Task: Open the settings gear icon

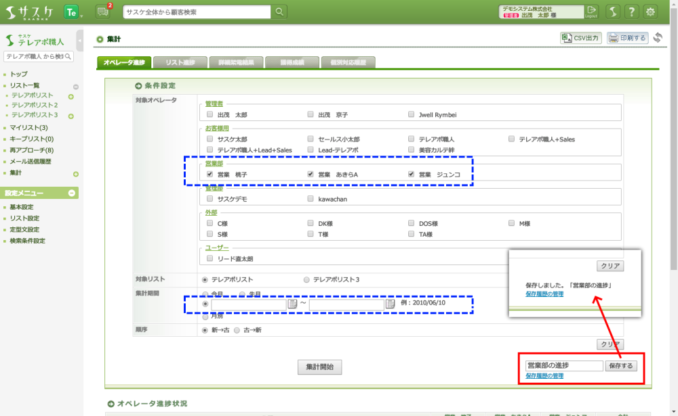Action: click(x=651, y=11)
